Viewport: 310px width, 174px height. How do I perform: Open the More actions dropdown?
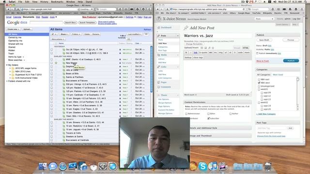coord(58,39)
